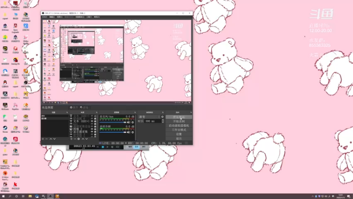Move the scene down in Scenes panel
This screenshot has width=353, height=199.
coord(54,139)
